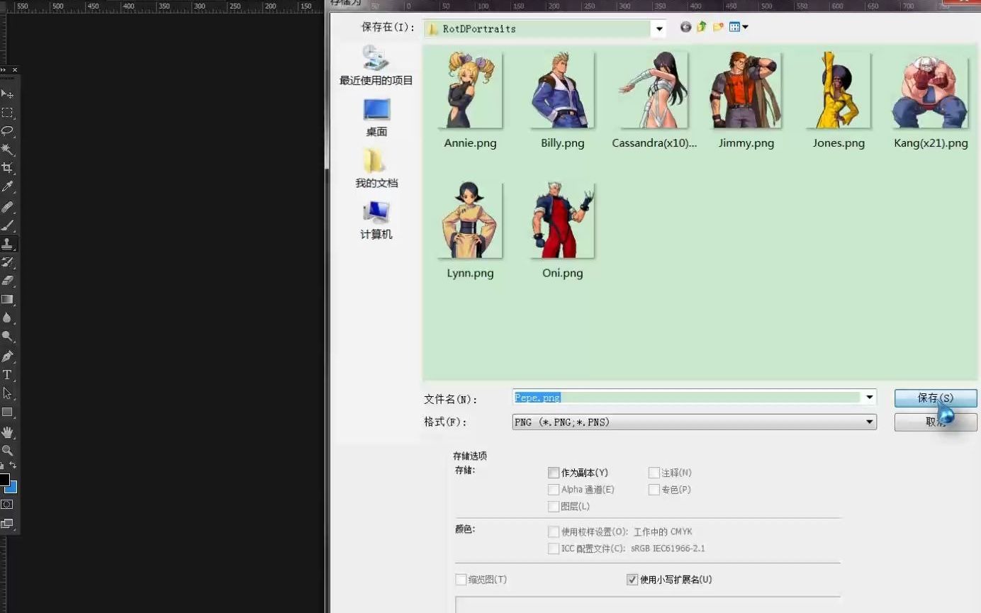The image size is (981, 613).
Task: Select the Dodge tool
Action: click(x=8, y=337)
